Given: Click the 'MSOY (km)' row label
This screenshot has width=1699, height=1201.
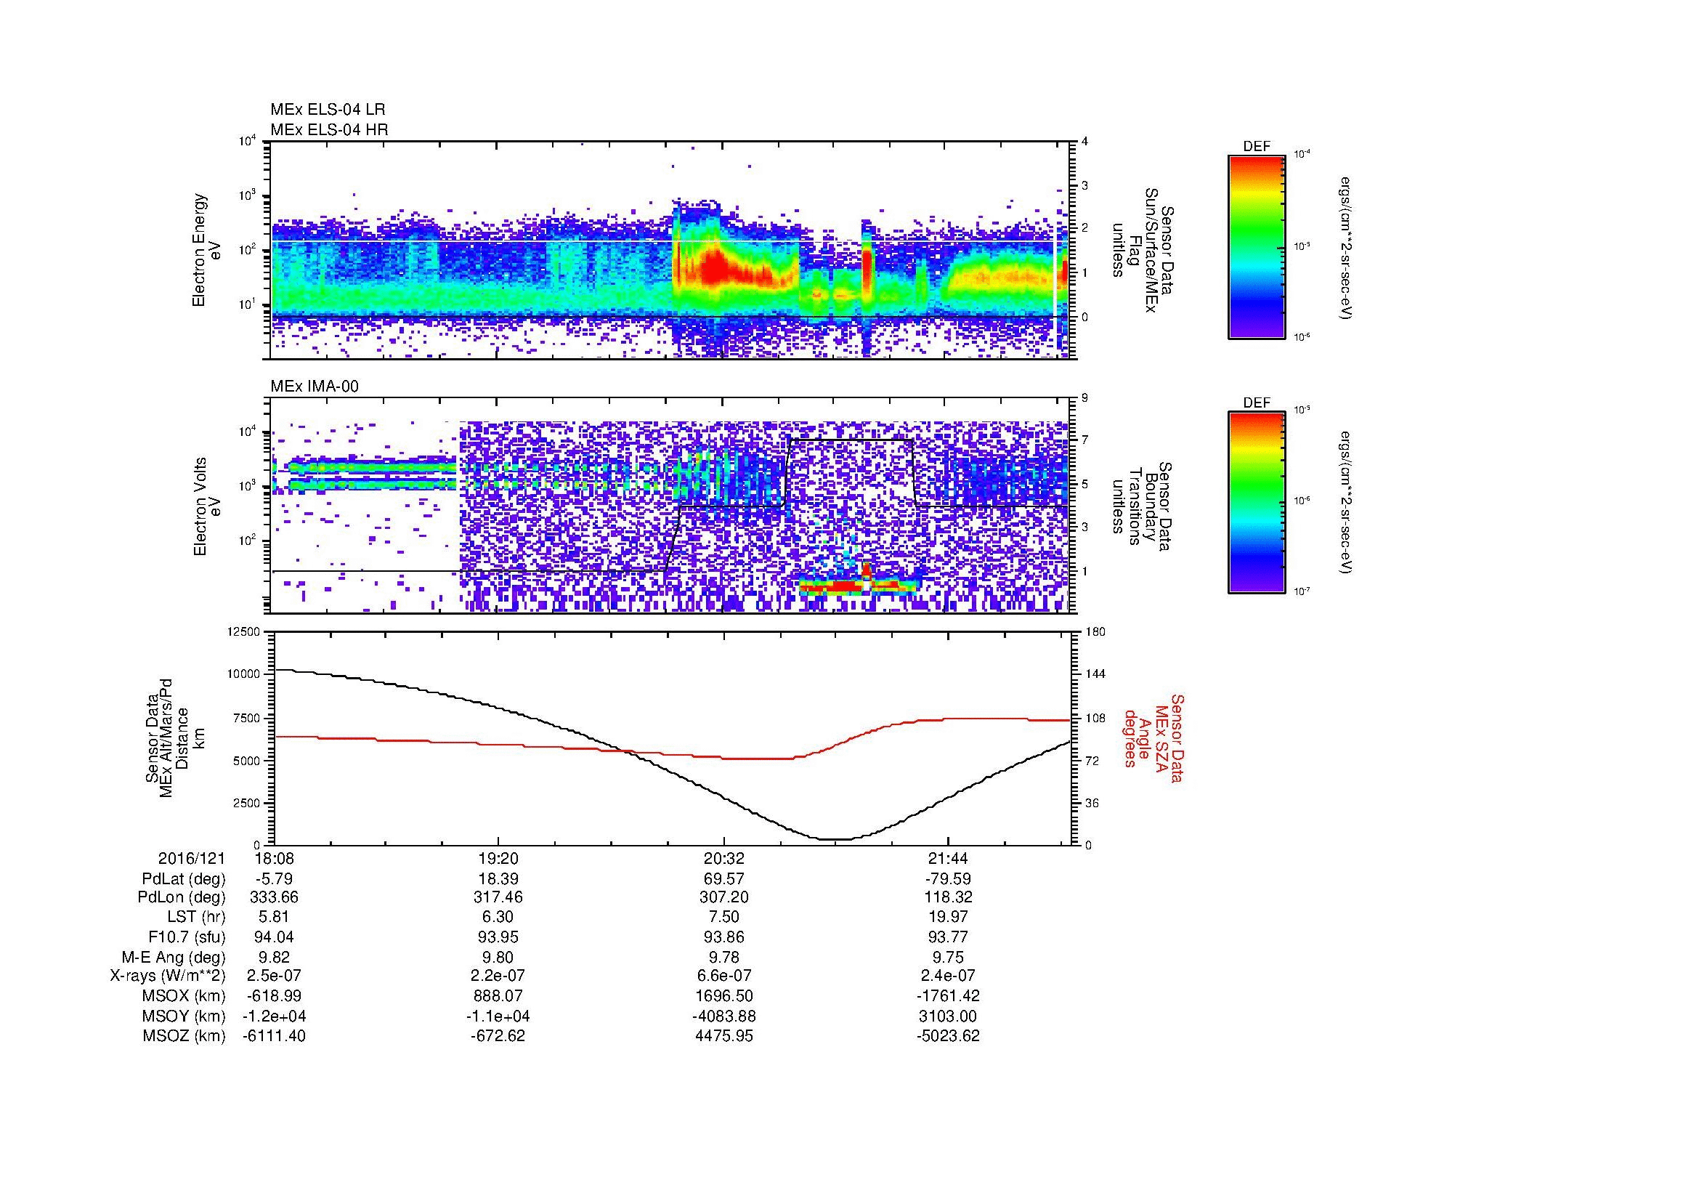Looking at the screenshot, I should [185, 1016].
